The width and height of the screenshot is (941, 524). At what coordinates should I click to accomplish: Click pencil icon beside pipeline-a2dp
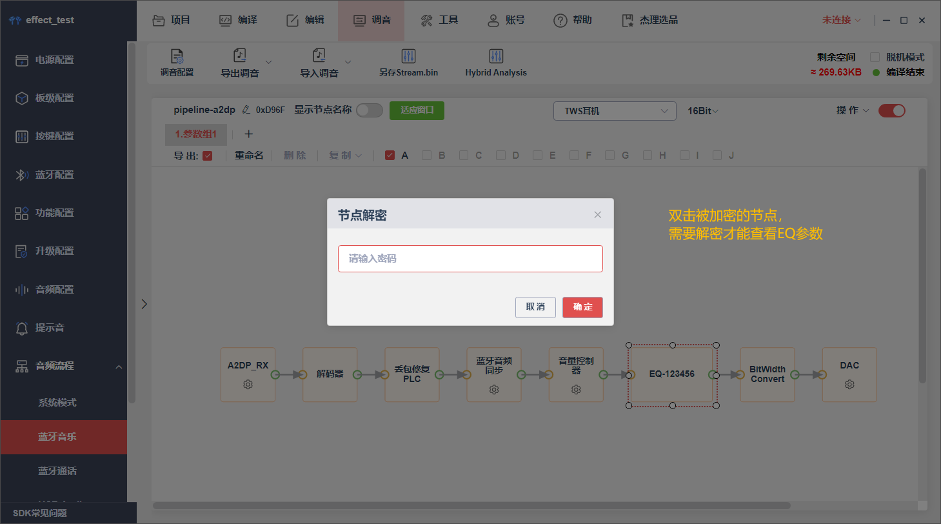246,110
